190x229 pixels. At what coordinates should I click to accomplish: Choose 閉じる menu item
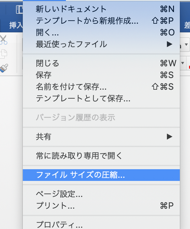pyautogui.click(x=101, y=63)
